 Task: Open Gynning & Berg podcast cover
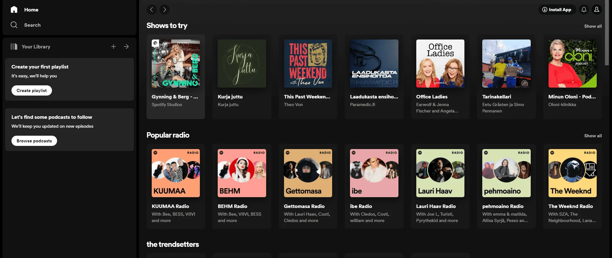coord(176,63)
